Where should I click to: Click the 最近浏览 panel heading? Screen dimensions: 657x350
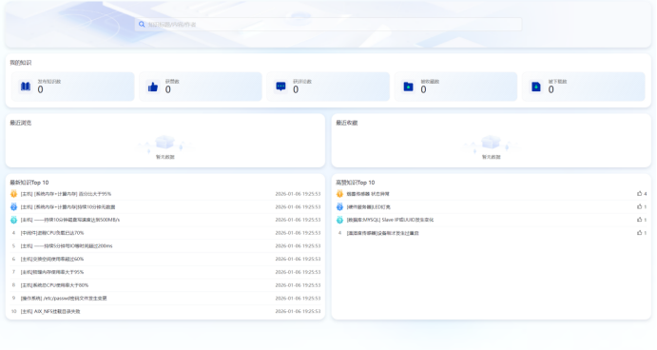click(21, 123)
